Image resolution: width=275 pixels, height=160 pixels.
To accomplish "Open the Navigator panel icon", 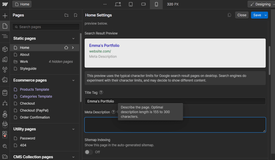I will pyautogui.click(x=5, y=36).
